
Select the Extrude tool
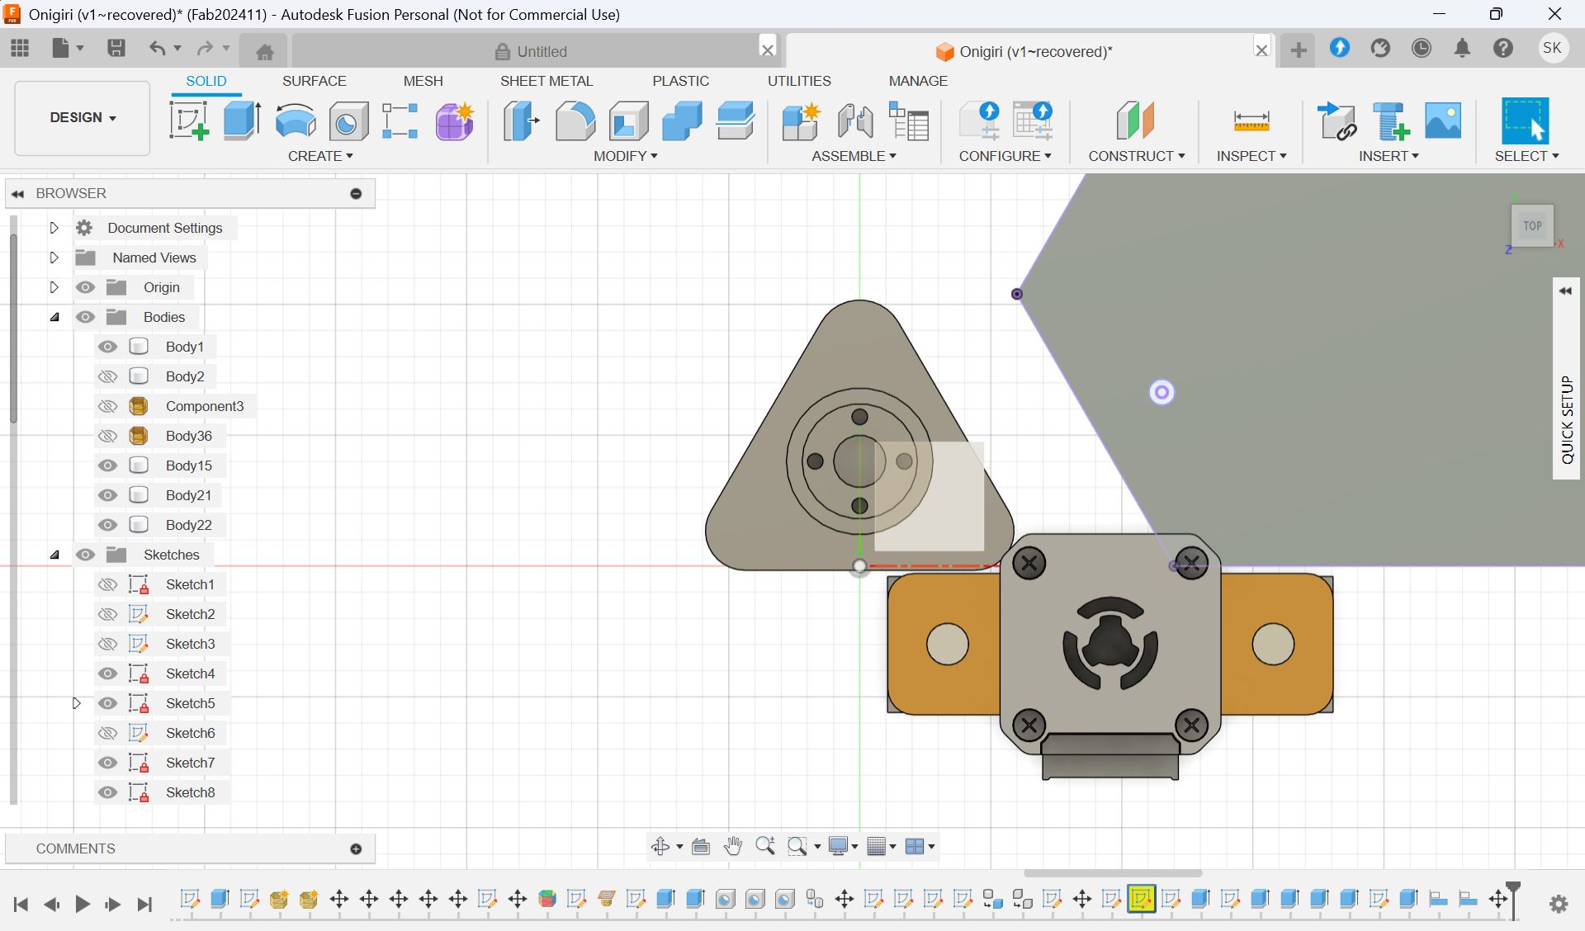coord(242,121)
